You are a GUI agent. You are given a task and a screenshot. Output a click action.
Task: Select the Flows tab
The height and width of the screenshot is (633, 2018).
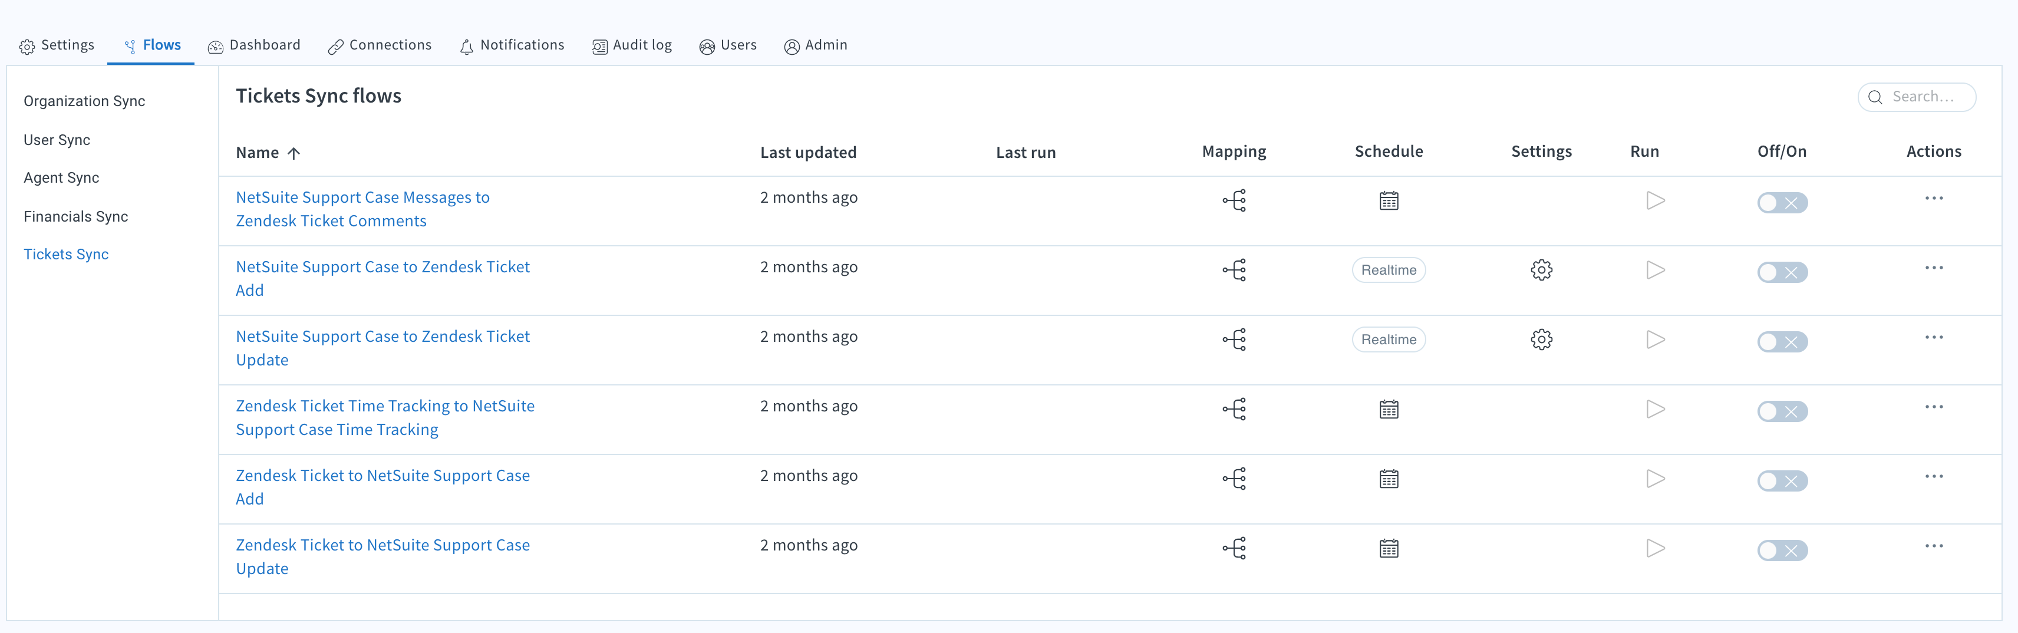152,45
